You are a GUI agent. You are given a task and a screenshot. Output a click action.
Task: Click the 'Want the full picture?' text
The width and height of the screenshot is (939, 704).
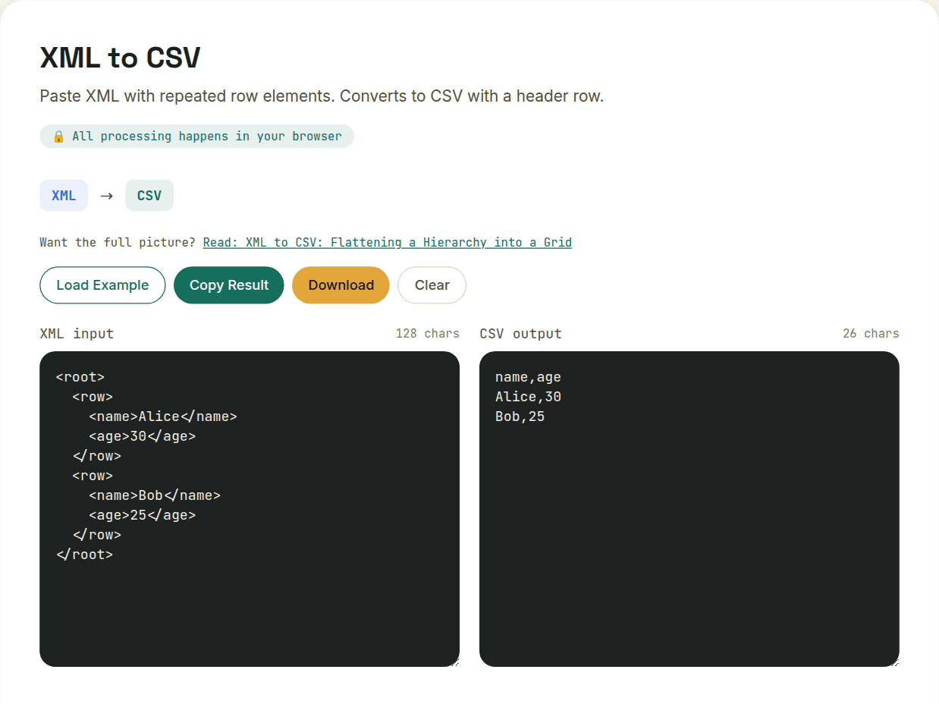coord(118,243)
